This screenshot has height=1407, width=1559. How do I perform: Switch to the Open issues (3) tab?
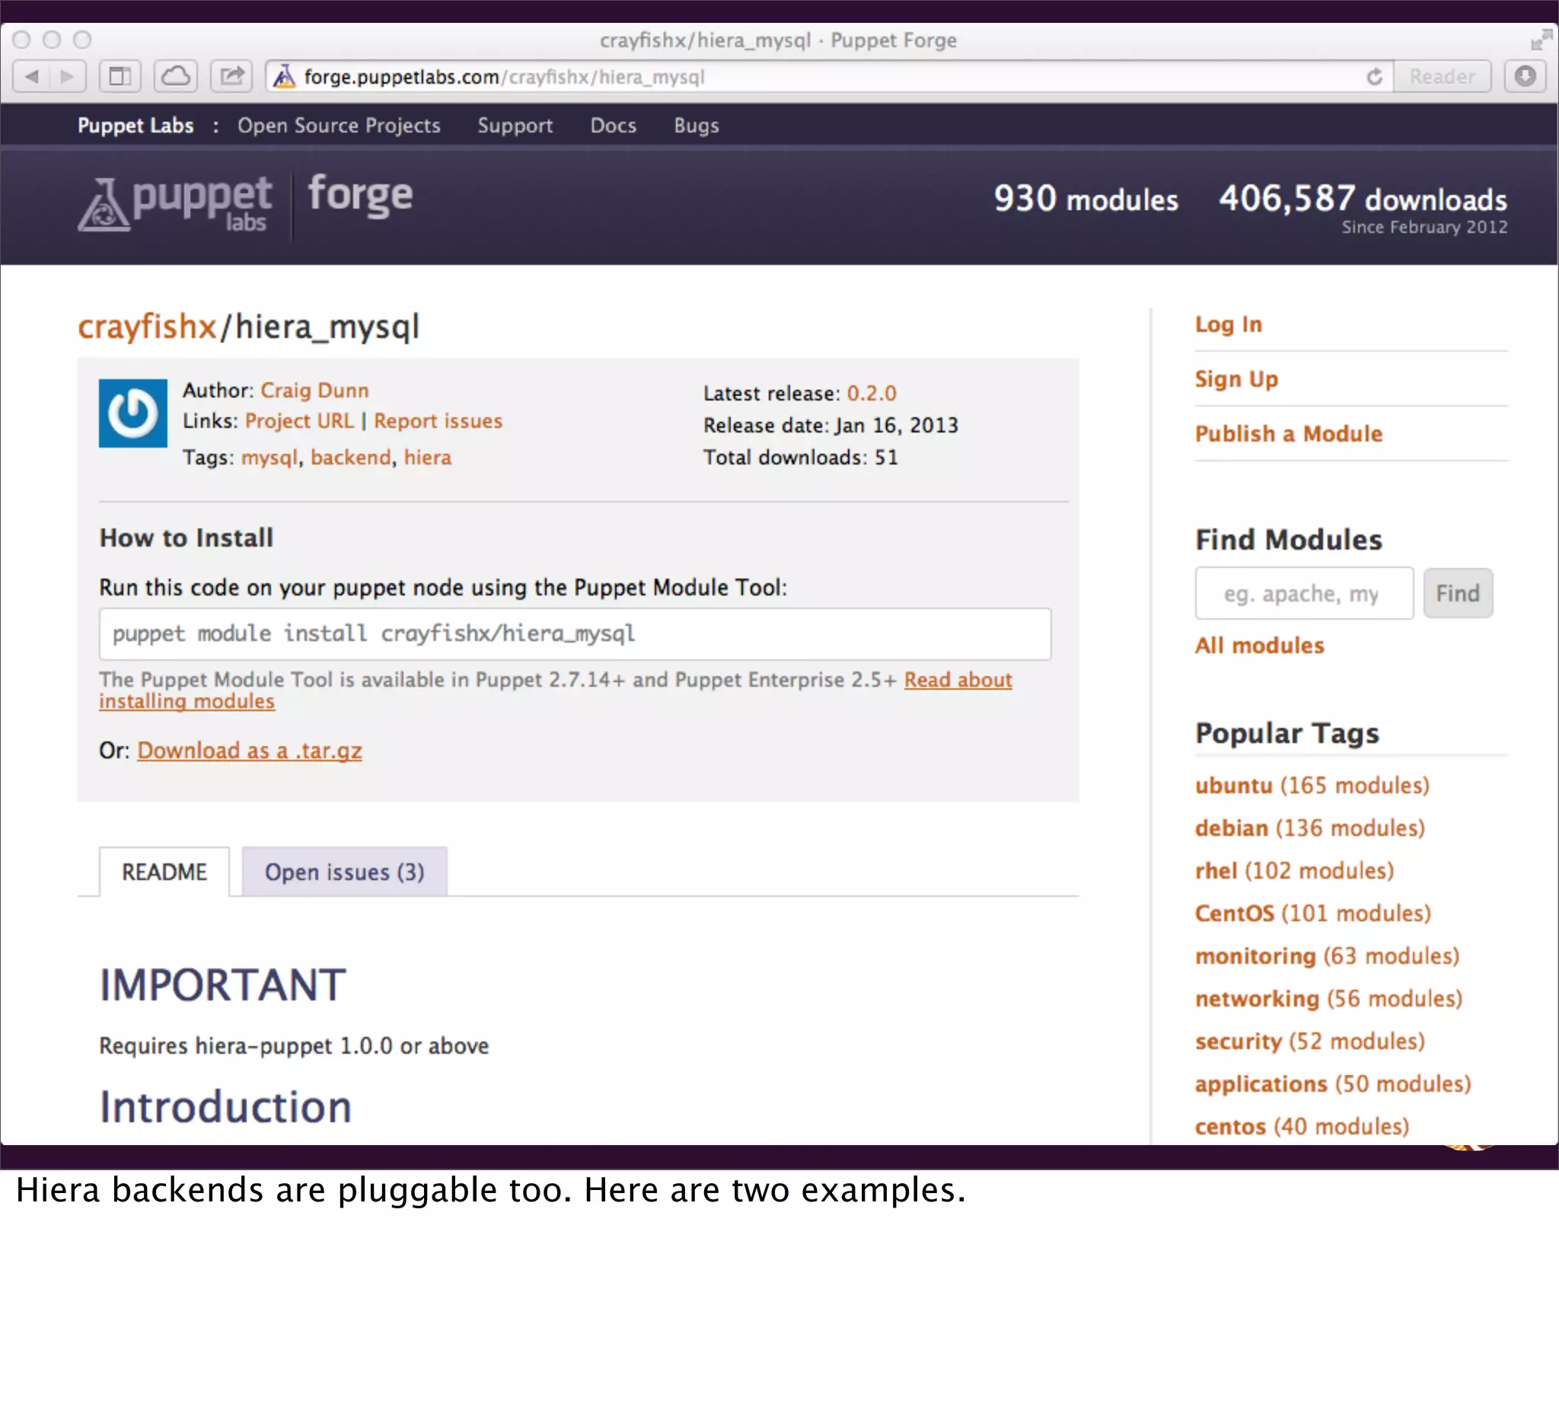(344, 871)
